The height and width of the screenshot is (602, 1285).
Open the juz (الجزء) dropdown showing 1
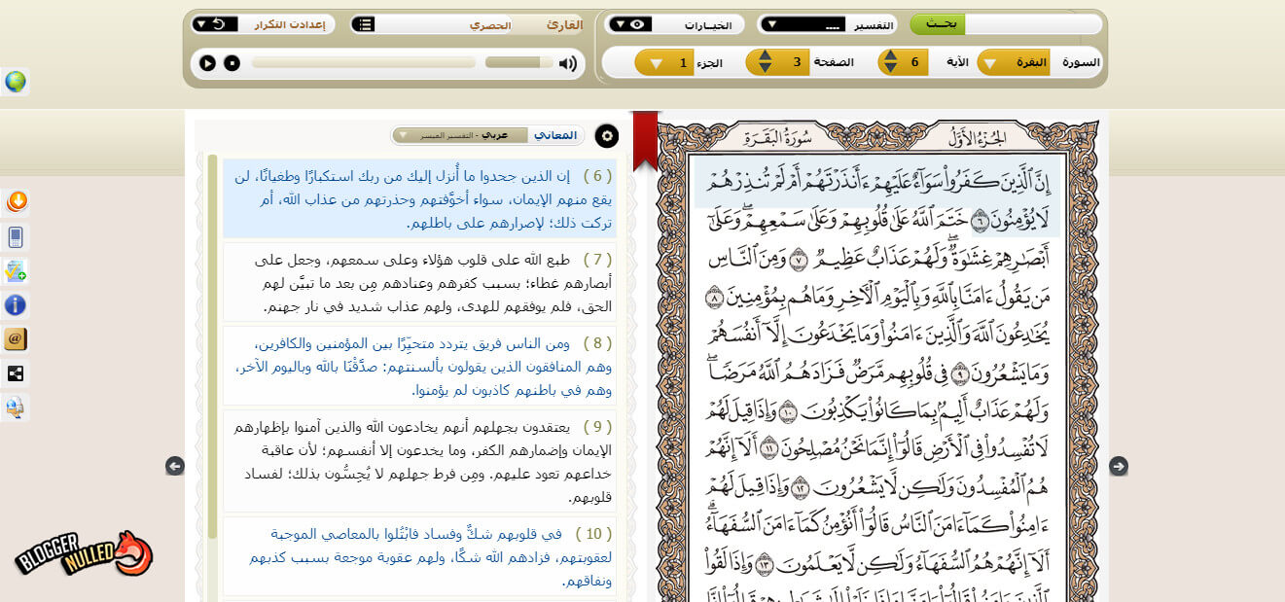[664, 62]
